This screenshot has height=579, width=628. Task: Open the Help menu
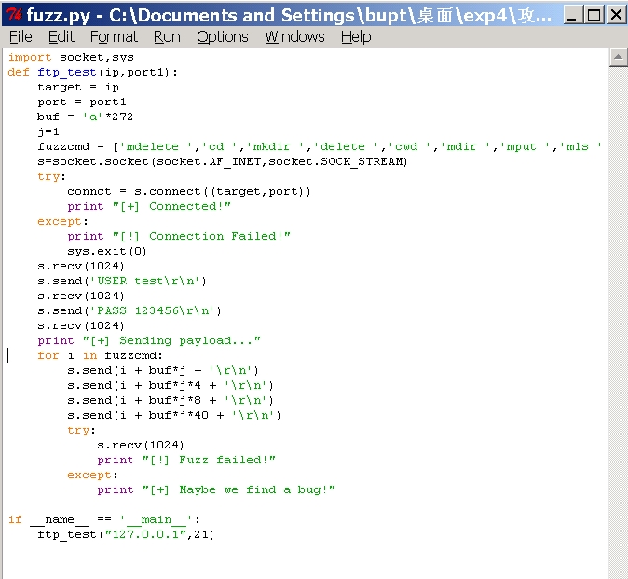pos(356,36)
